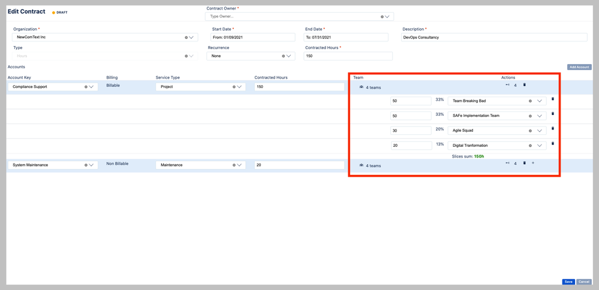Delete the SAFe Implementation Team slice
This screenshot has height=290, width=599.
(x=553, y=114)
